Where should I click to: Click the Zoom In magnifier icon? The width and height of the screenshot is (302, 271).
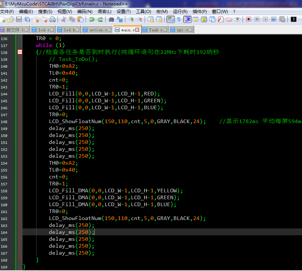click(x=131, y=19)
